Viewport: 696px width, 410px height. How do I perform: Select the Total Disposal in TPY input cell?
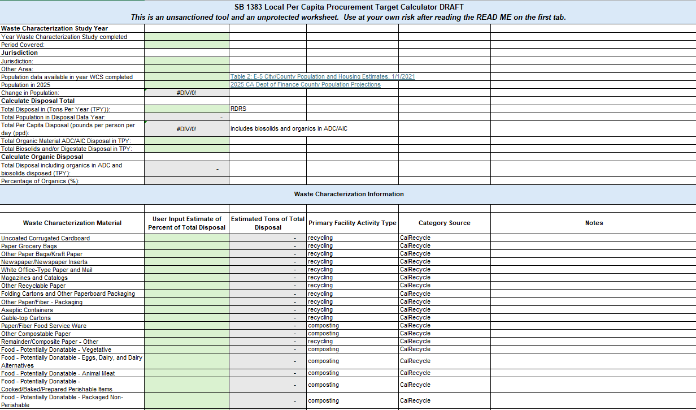[186, 109]
